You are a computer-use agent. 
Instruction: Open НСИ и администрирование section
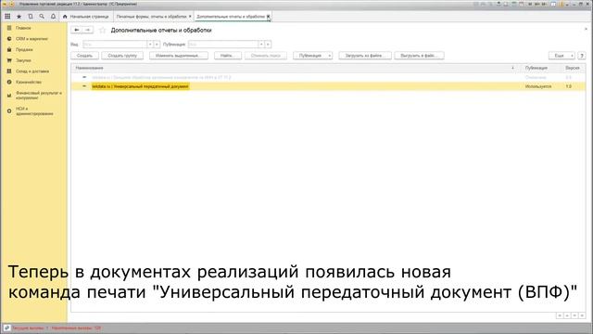[34, 111]
